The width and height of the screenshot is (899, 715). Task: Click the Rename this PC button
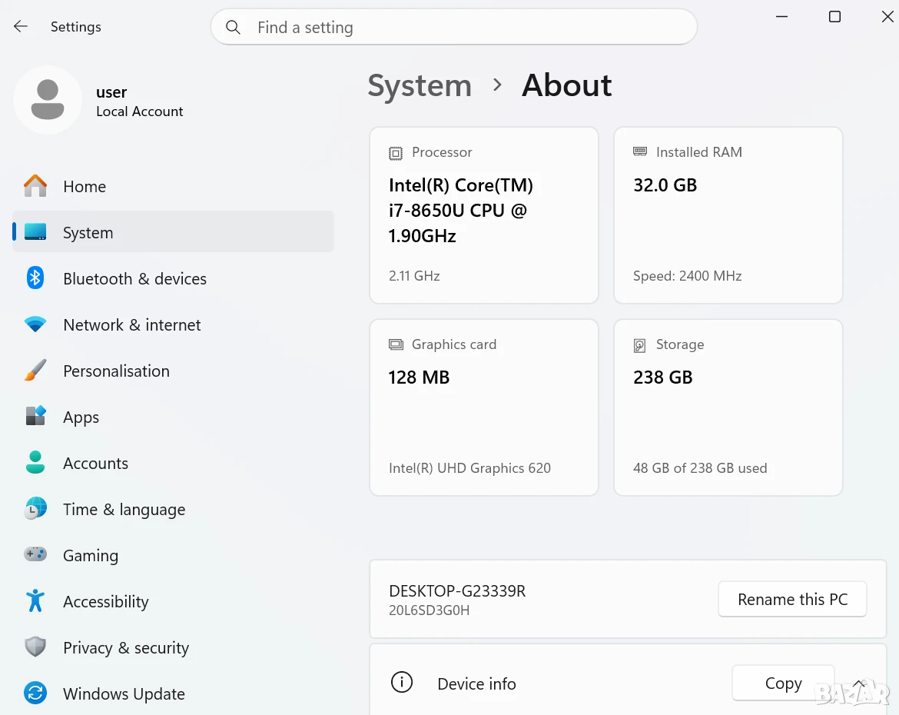[792, 599]
